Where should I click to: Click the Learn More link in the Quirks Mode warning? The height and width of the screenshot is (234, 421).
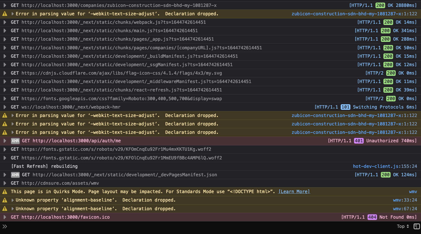[294, 191]
